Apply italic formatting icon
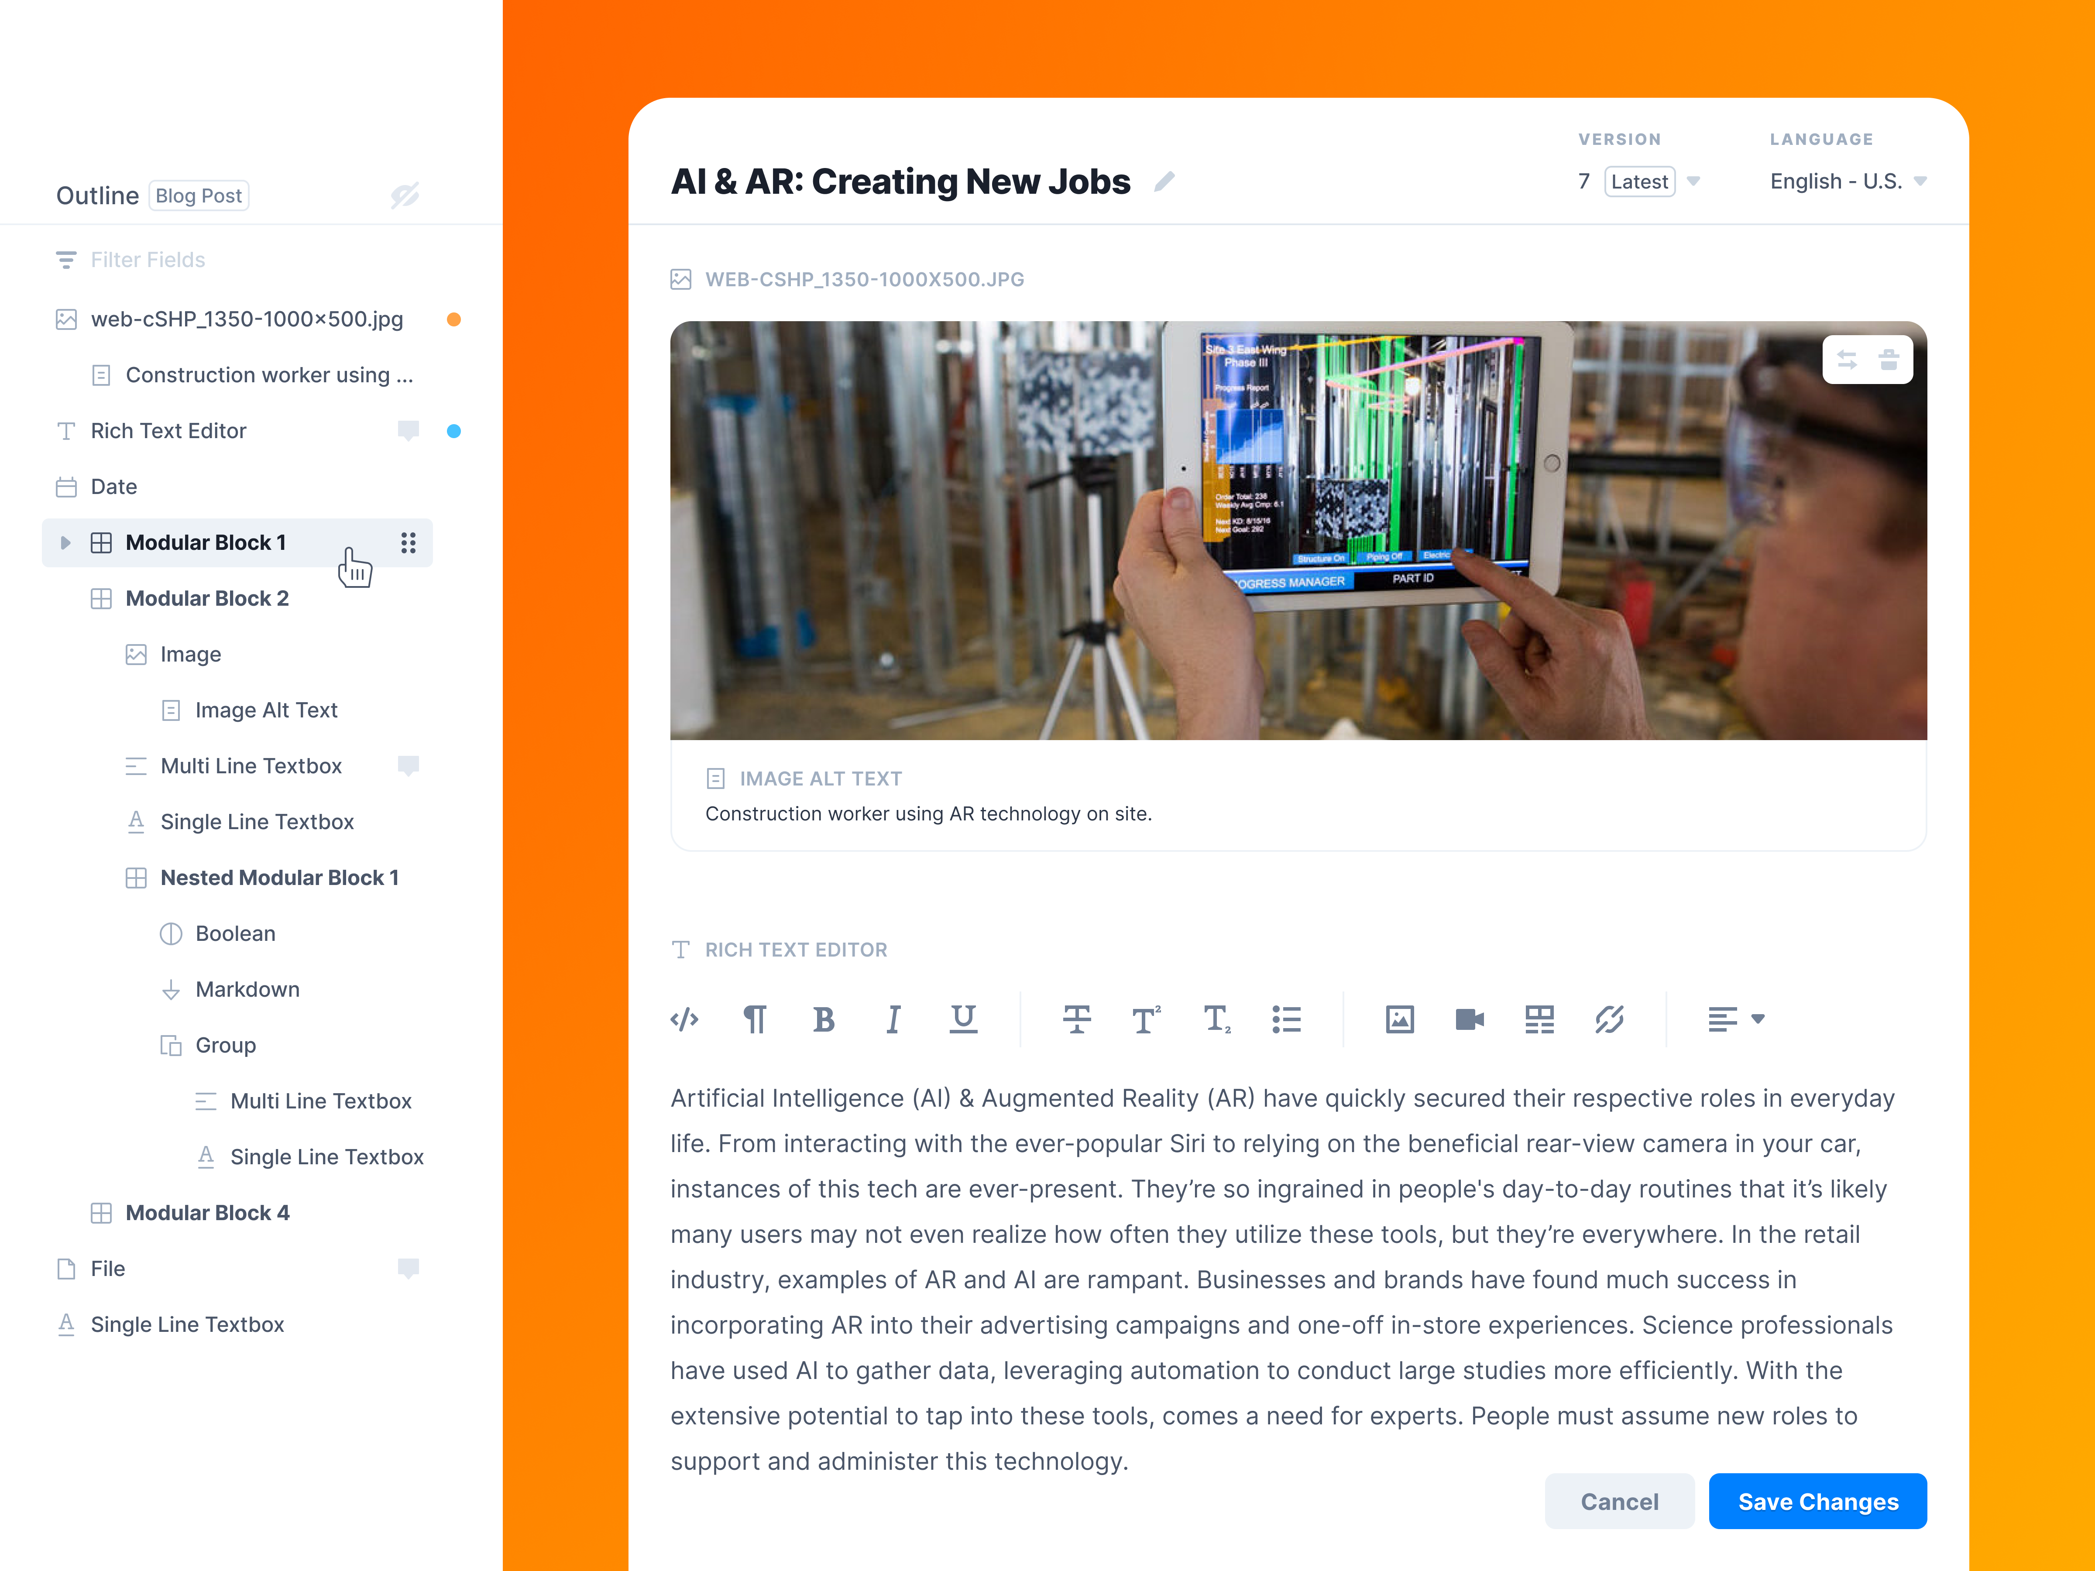The width and height of the screenshot is (2095, 1571). click(x=892, y=1019)
